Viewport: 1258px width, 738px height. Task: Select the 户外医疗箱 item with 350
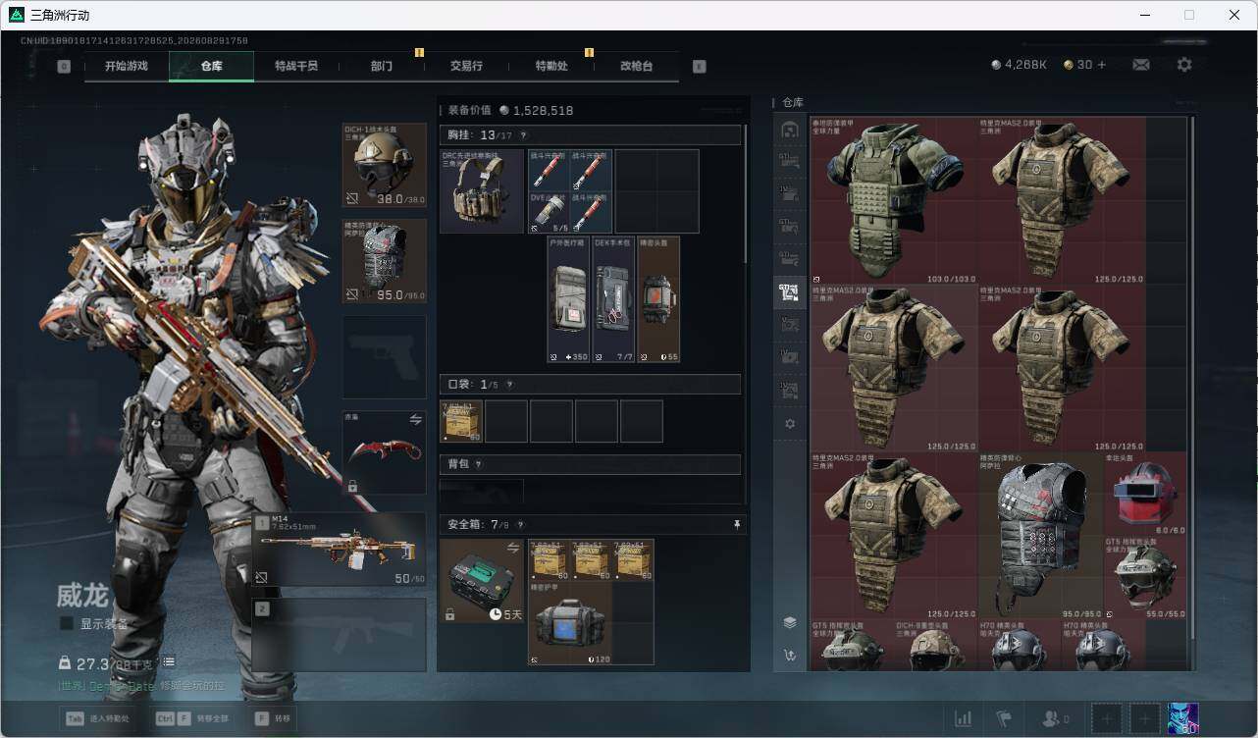coord(569,299)
